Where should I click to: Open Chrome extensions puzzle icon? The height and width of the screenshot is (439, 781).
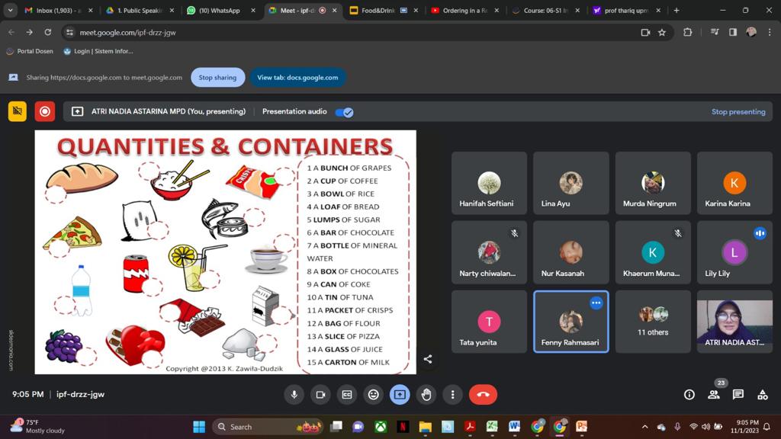coord(688,32)
